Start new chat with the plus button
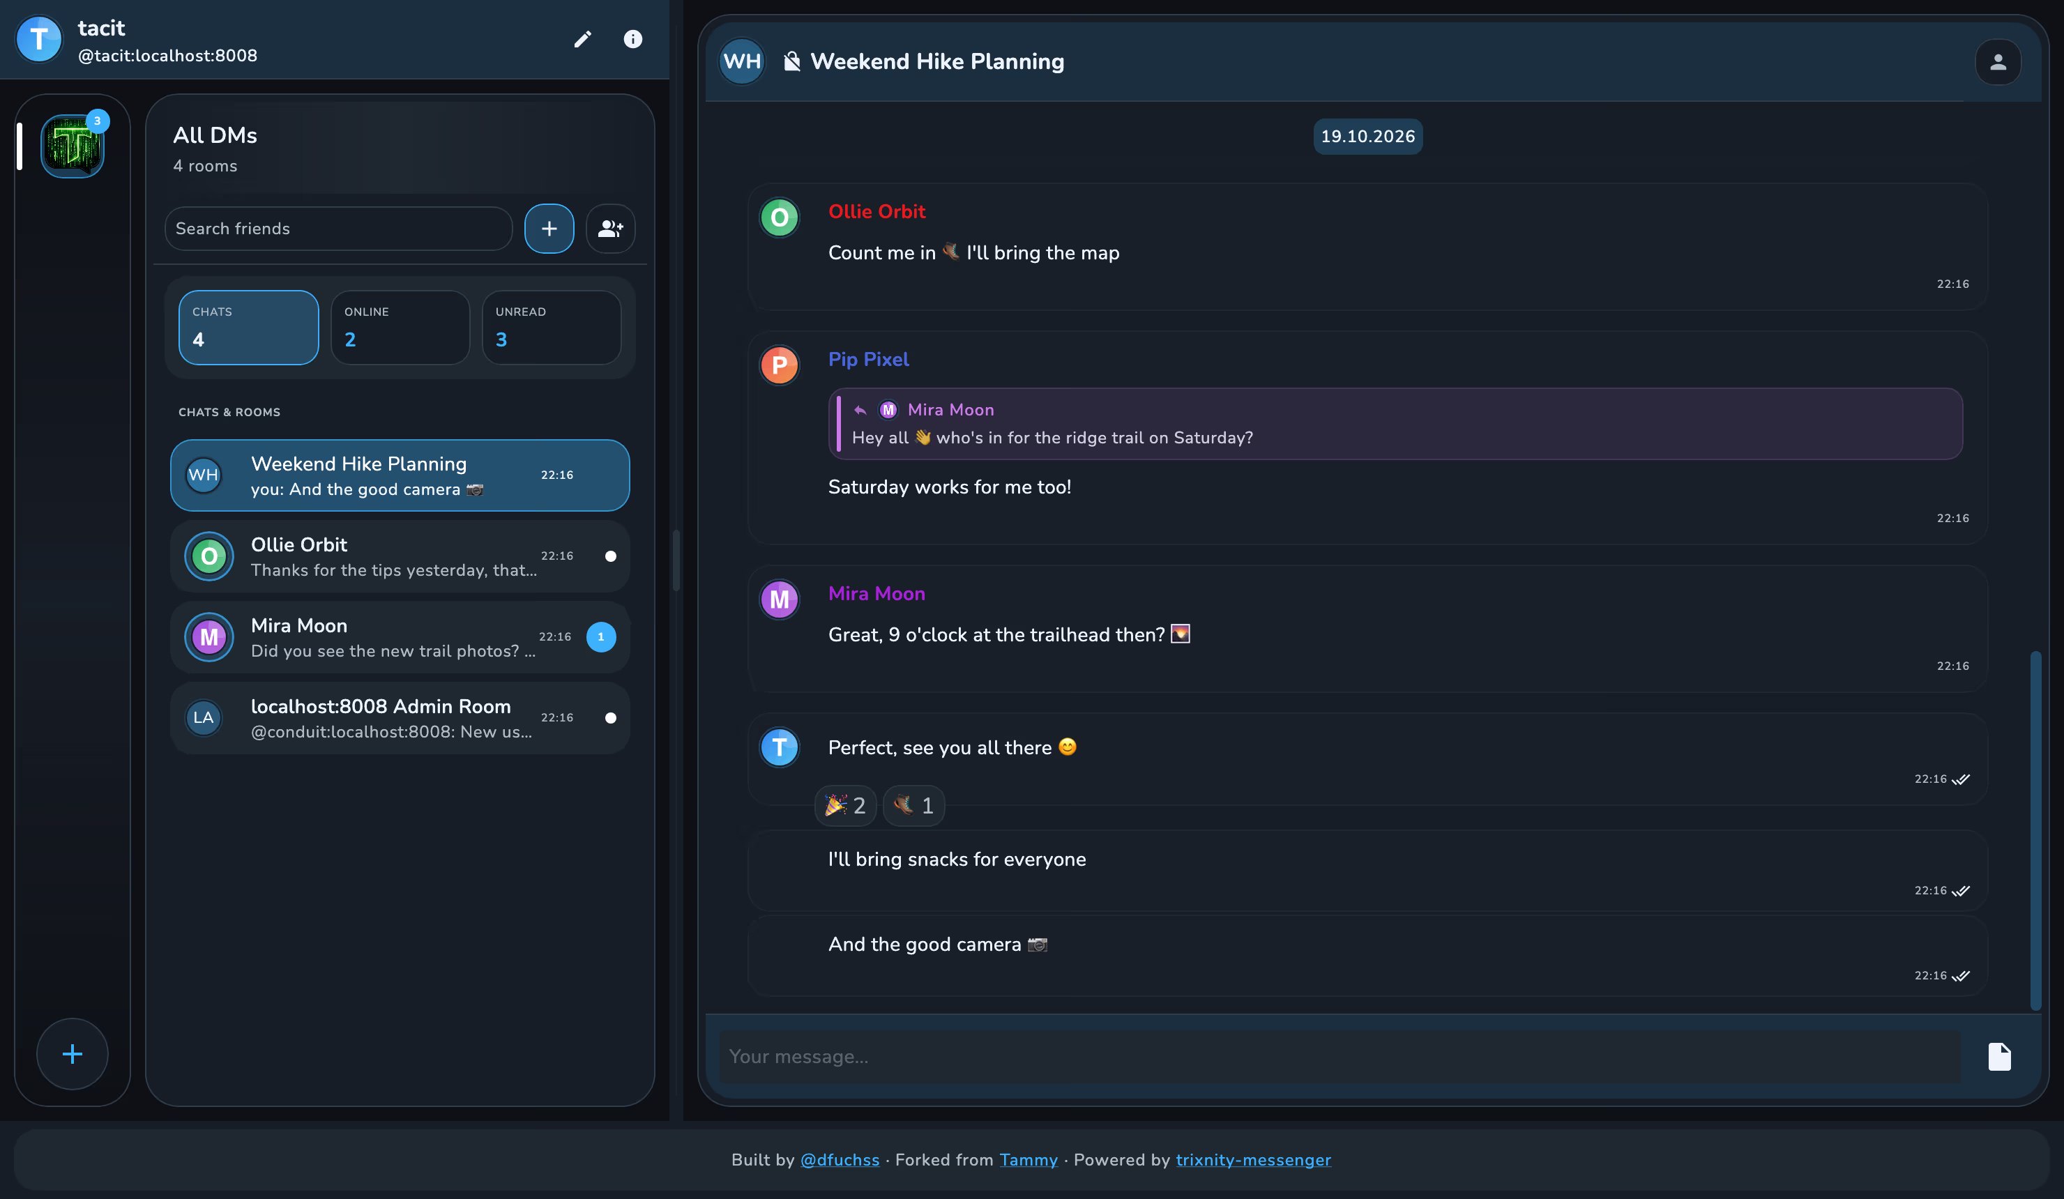This screenshot has width=2064, height=1199. click(x=549, y=229)
